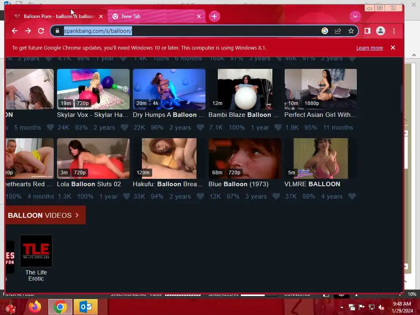Share this page using the share icon
Image resolution: width=420 pixels, height=315 pixels.
(x=338, y=31)
